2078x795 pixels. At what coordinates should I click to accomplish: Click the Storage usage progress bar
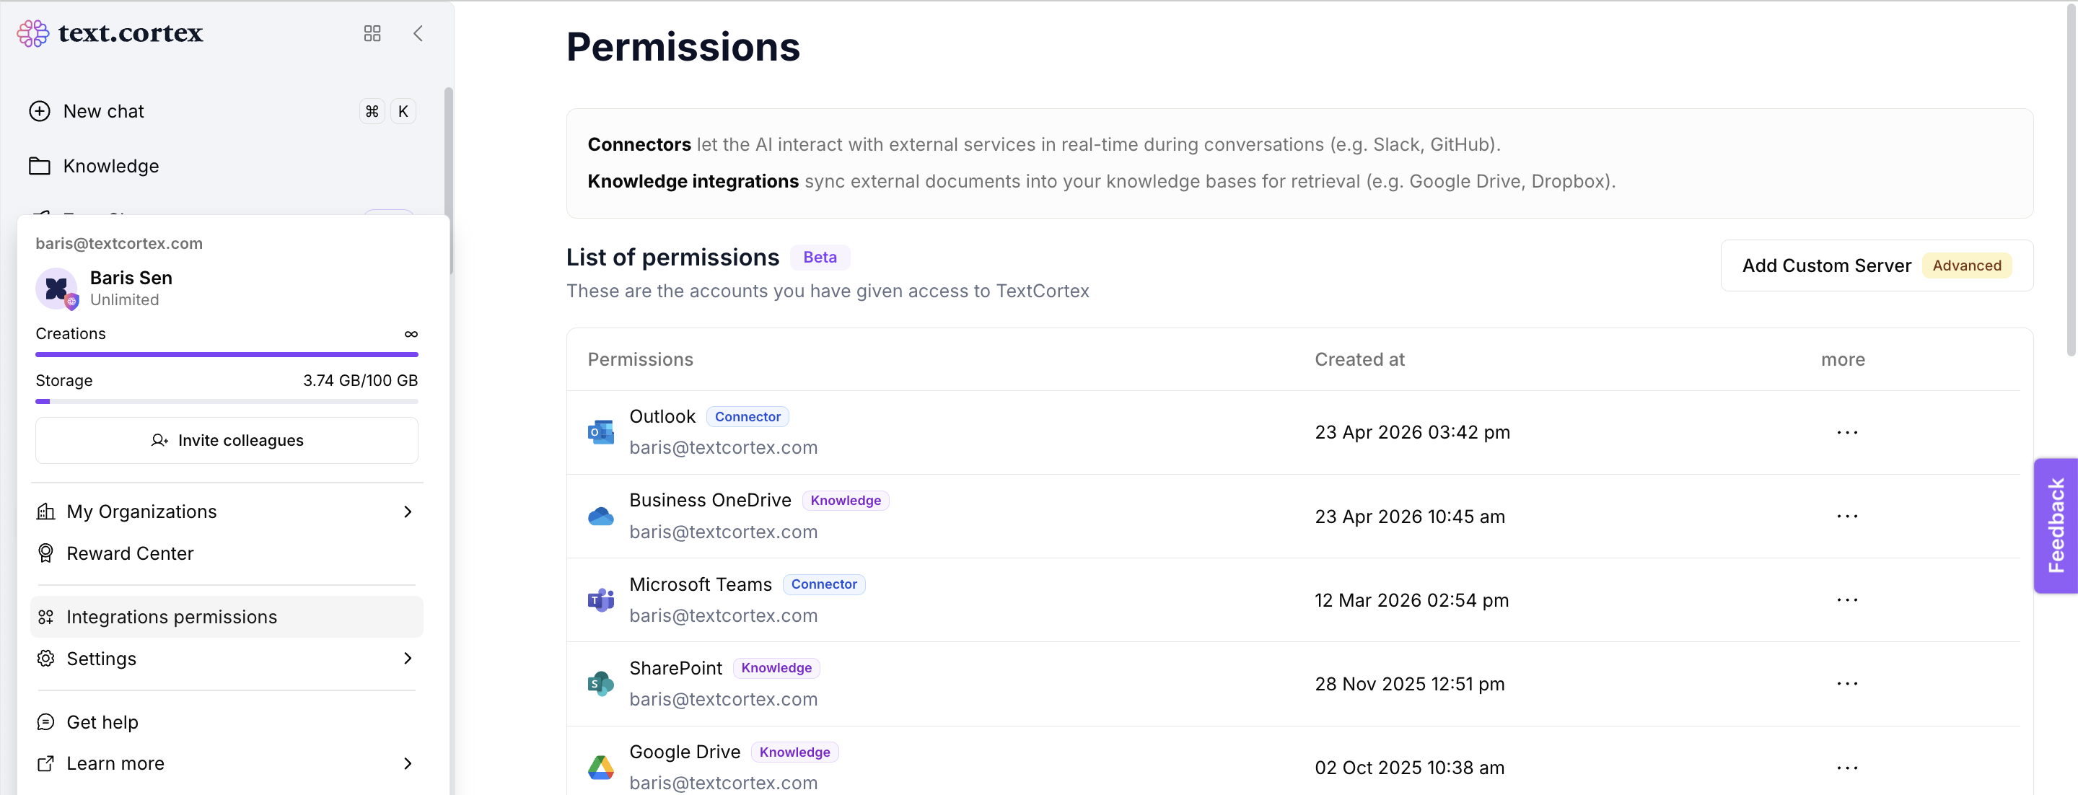pos(227,400)
